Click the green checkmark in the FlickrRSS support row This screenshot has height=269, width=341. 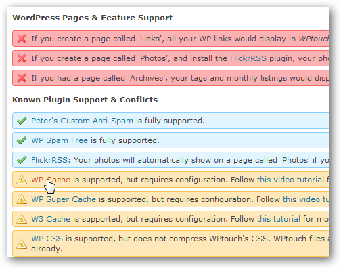tap(22, 160)
